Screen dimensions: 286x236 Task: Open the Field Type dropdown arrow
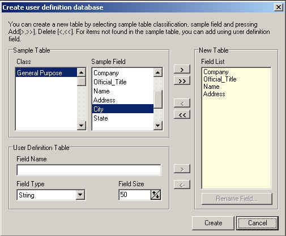point(80,195)
